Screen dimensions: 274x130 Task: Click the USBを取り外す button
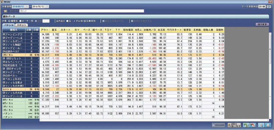tap(235, 125)
